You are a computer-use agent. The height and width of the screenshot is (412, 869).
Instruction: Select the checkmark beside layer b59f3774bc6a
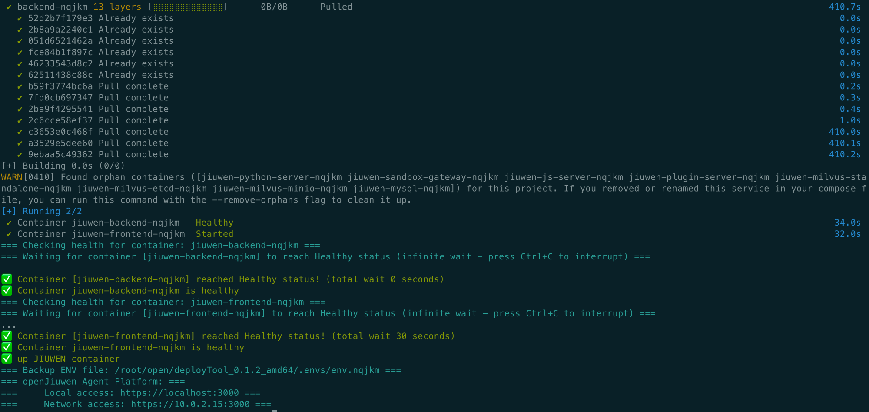tap(20, 86)
